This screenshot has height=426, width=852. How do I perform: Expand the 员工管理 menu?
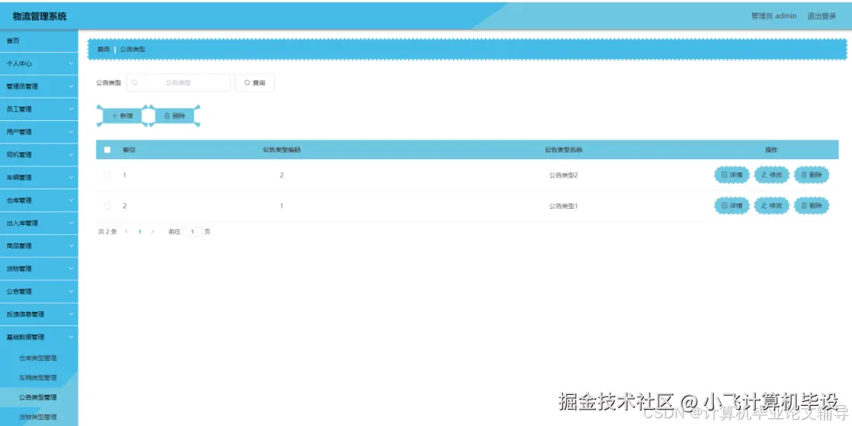coord(39,109)
